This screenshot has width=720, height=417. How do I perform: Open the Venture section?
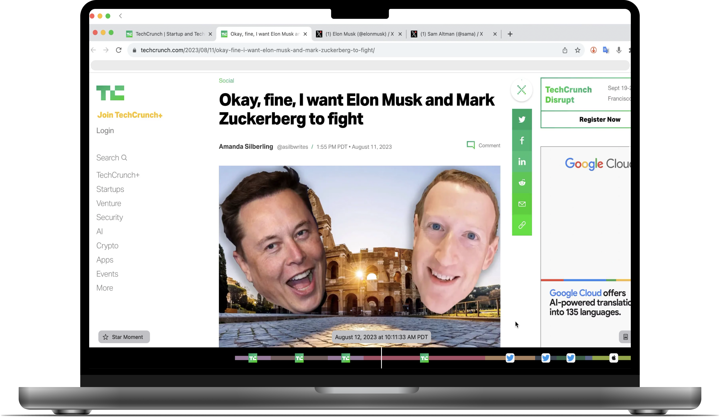[x=109, y=203]
